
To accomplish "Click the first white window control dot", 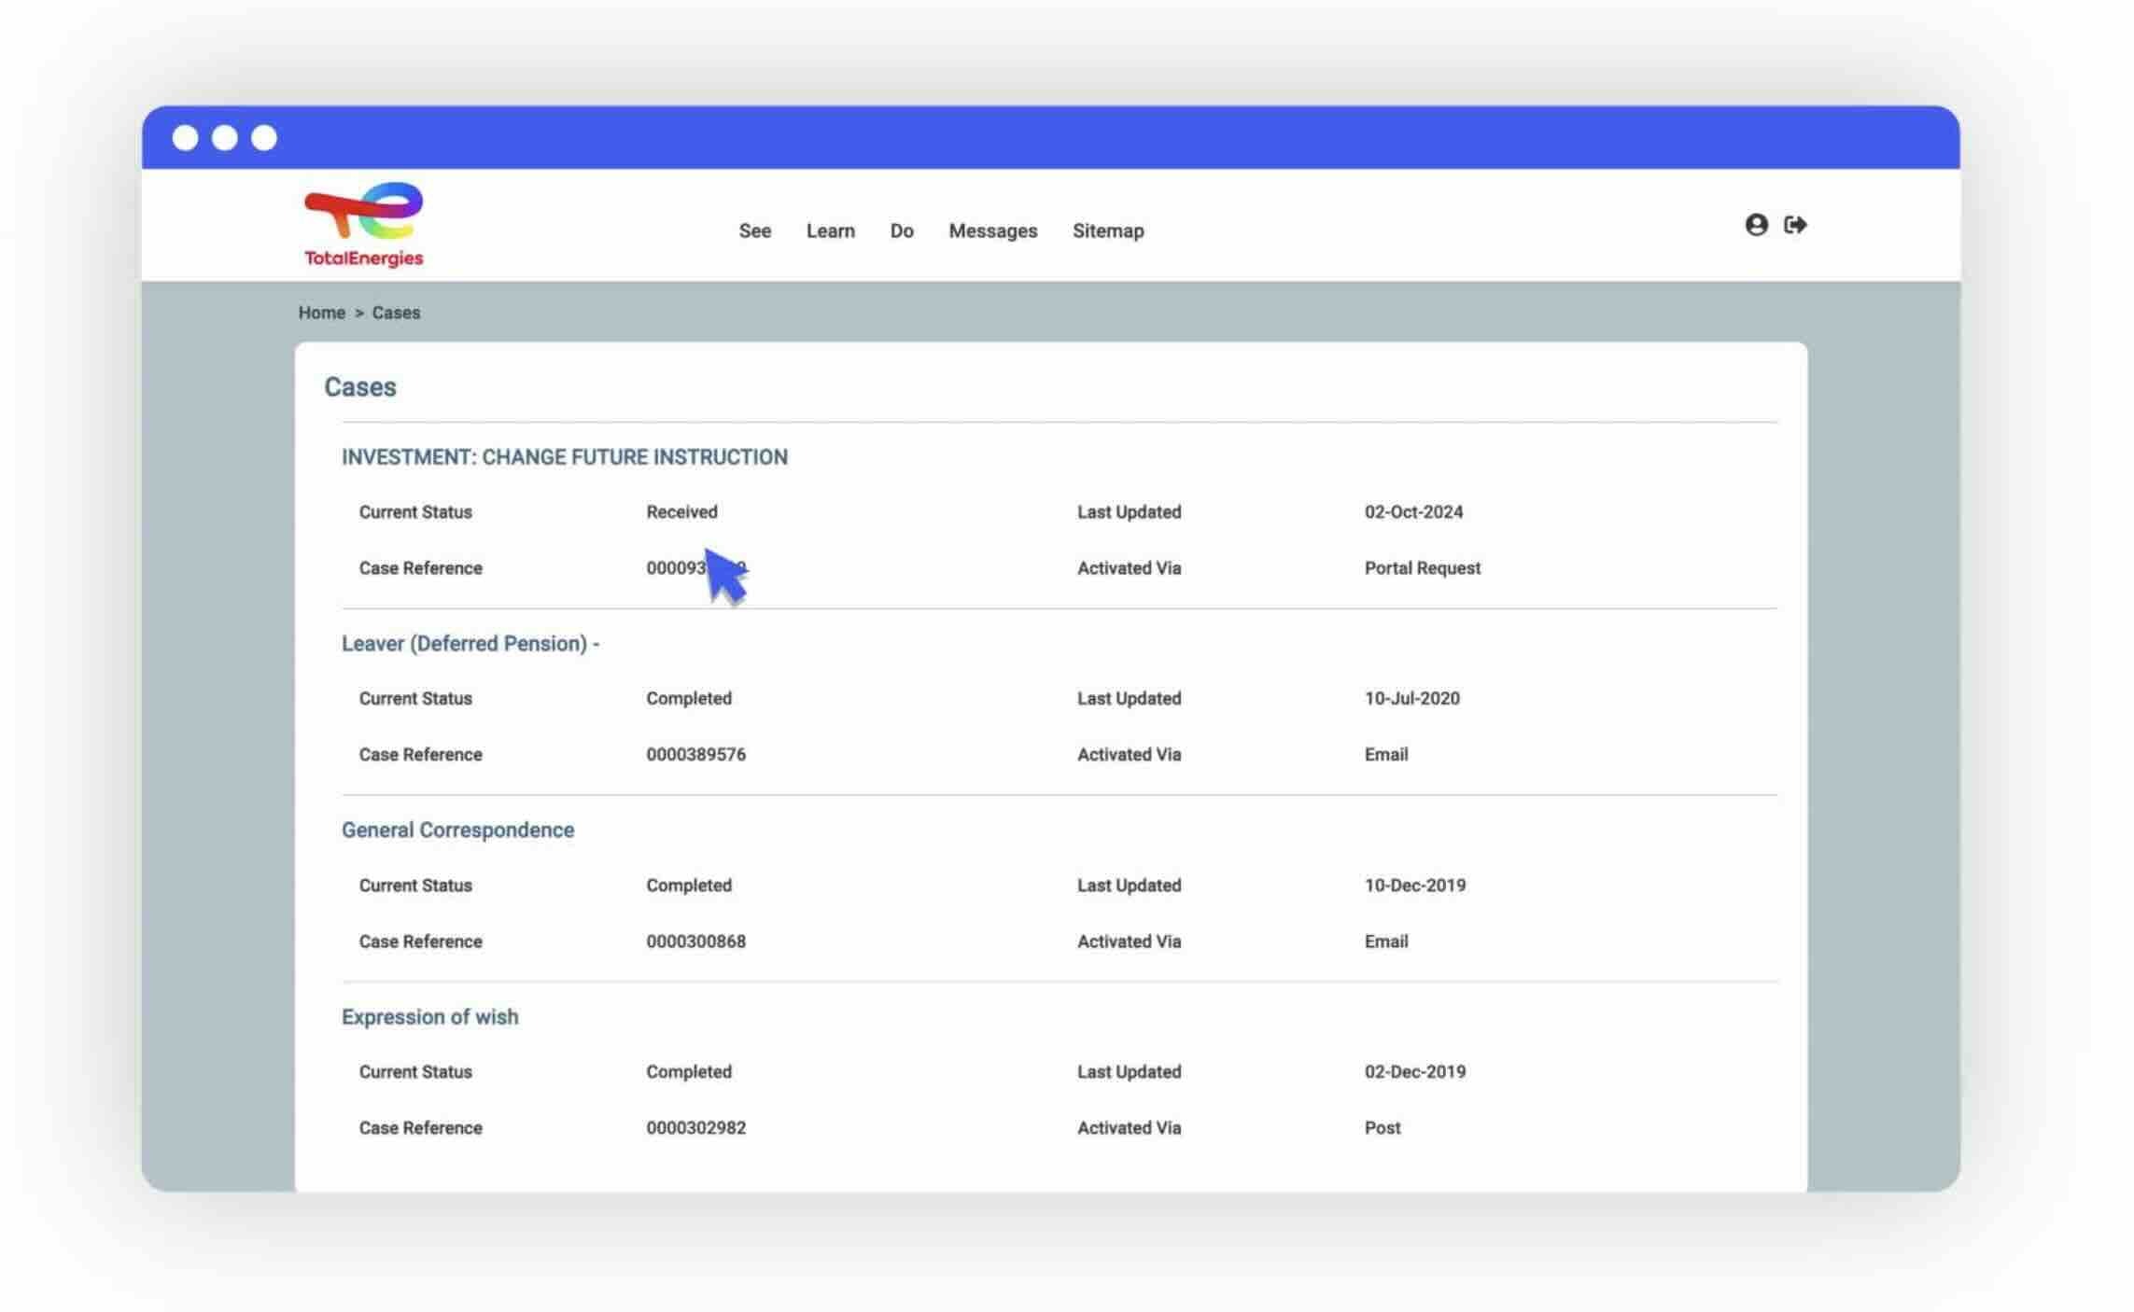I will (185, 138).
